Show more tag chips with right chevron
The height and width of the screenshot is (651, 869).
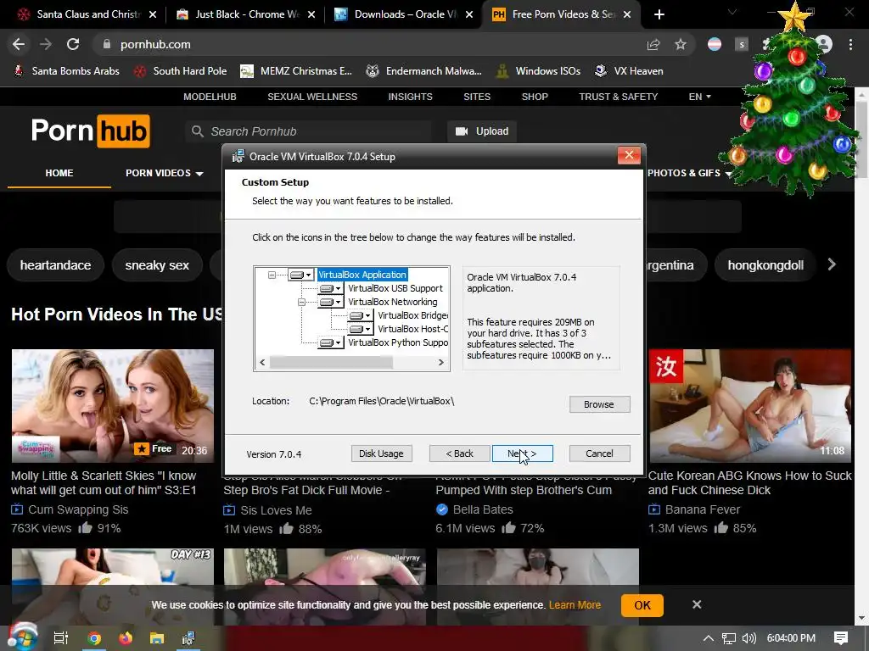(832, 264)
